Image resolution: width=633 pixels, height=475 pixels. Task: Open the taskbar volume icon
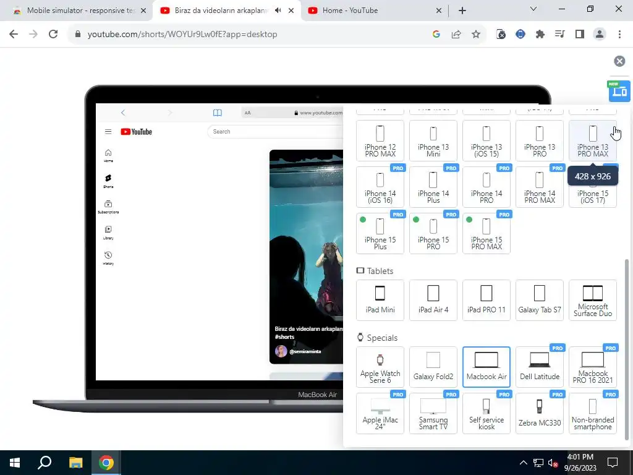pos(553,463)
